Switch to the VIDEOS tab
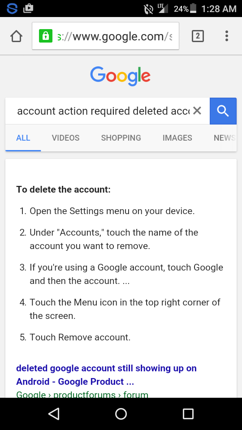242x430 pixels. 65,138
